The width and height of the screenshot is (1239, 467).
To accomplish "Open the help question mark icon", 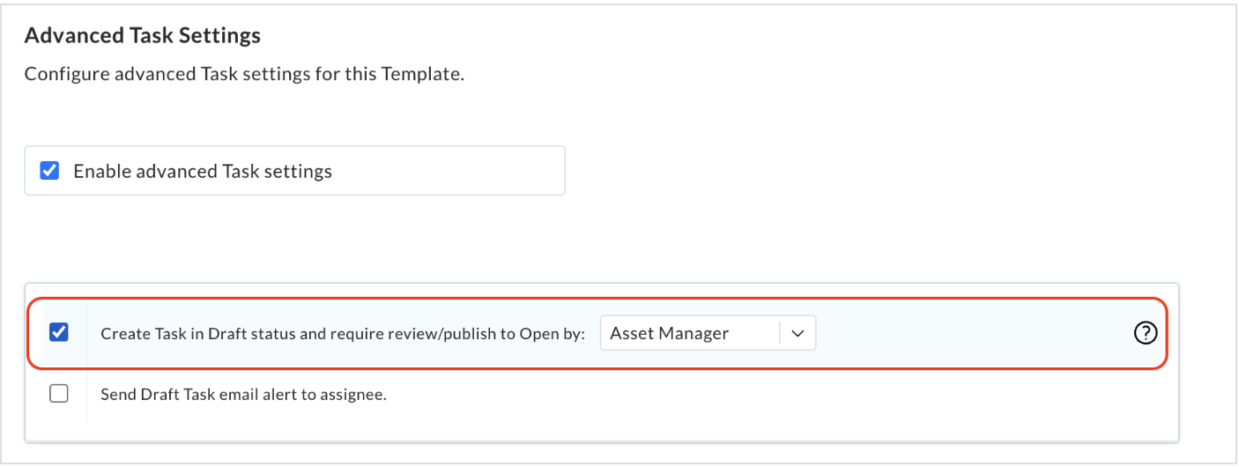I will 1144,333.
